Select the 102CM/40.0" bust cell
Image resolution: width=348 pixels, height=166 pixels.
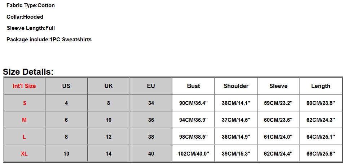193,154
